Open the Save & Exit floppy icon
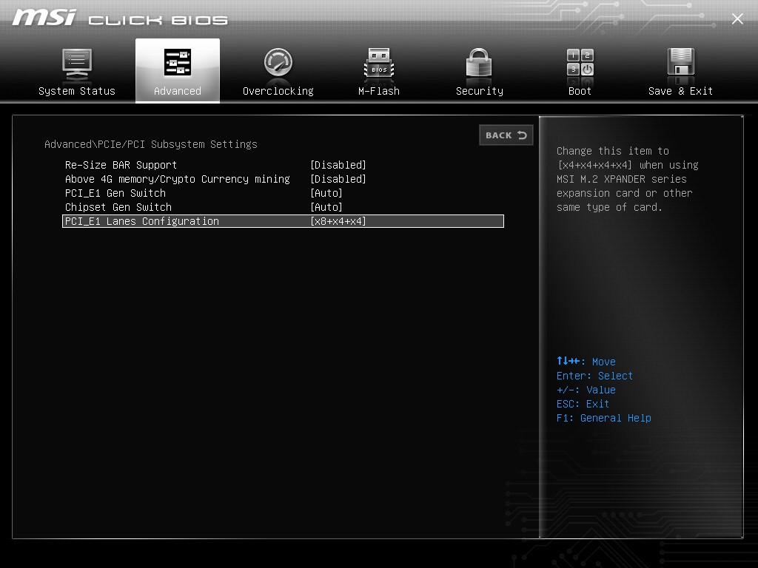 coord(681,62)
